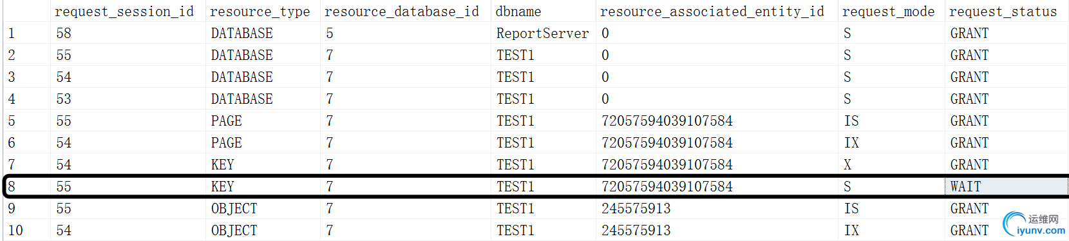
Task: Select row header number 5
Action: click(x=27, y=120)
